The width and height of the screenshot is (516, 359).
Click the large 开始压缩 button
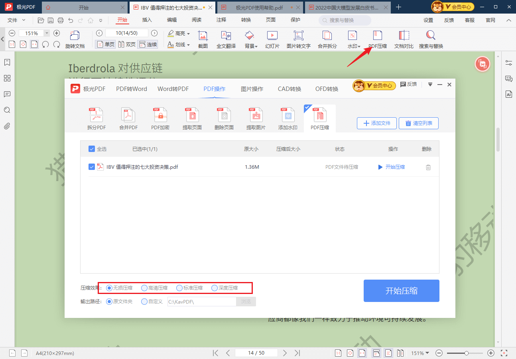point(402,291)
